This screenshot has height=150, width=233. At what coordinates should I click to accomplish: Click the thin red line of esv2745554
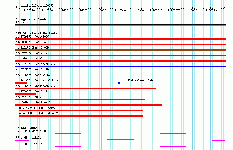coord(120,77)
